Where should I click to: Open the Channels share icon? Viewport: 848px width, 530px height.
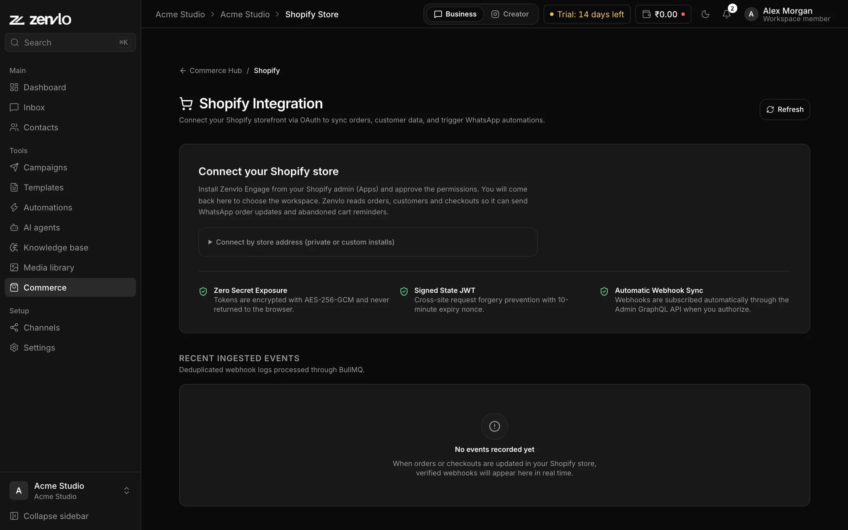pyautogui.click(x=14, y=327)
